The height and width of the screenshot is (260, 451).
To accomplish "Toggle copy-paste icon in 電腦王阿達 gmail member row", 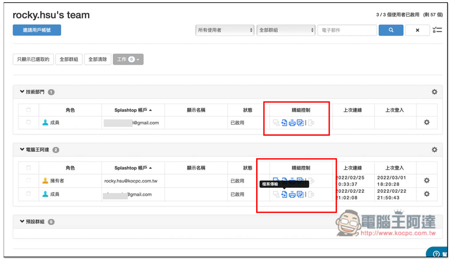I will (300, 195).
